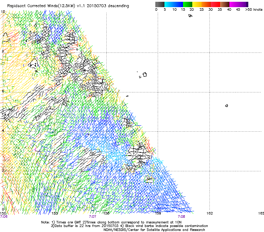Click the '159' longitude axis label
Image resolution: width=264 pixels, height=232 pixels.
click(158, 213)
